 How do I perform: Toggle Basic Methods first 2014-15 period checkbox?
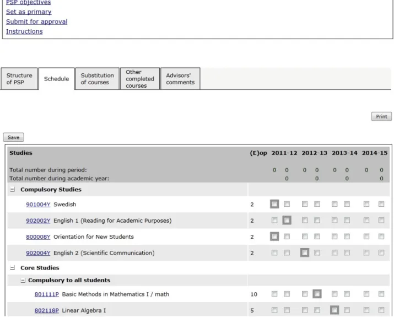click(366, 294)
